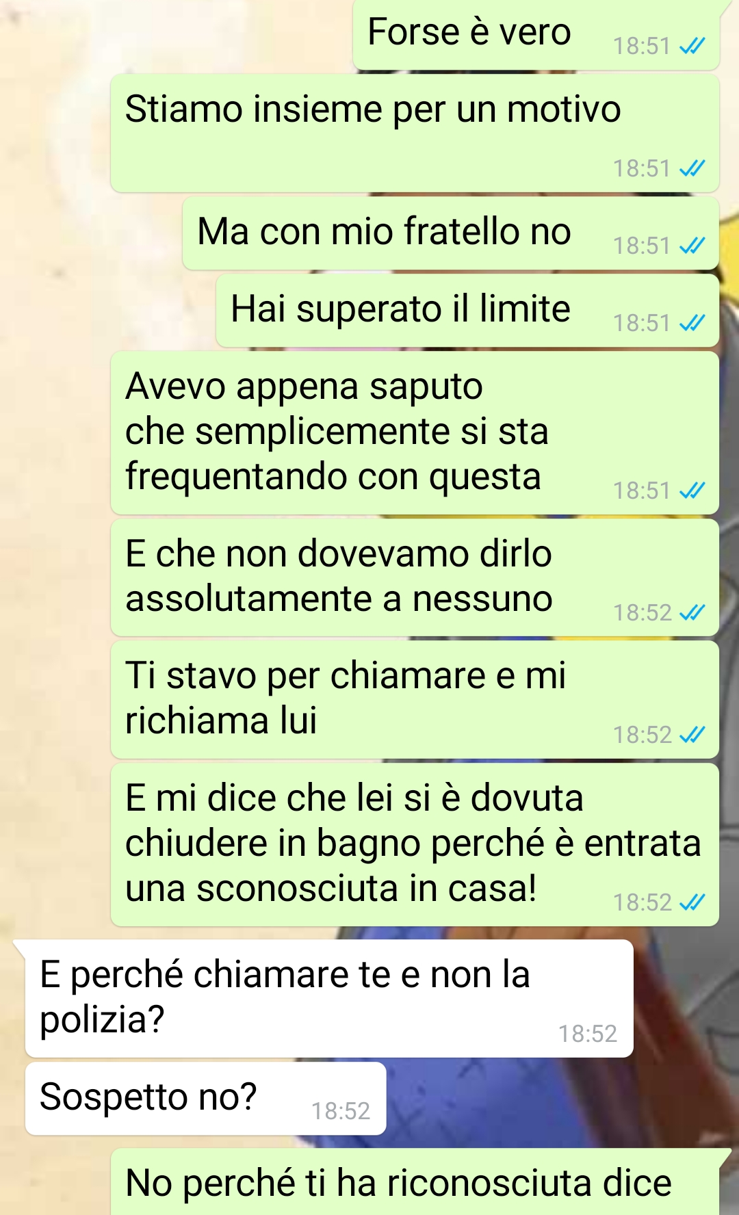
Task: Tap the 18:52 timestamp on 'Sospetto no?'
Action: tap(341, 1111)
